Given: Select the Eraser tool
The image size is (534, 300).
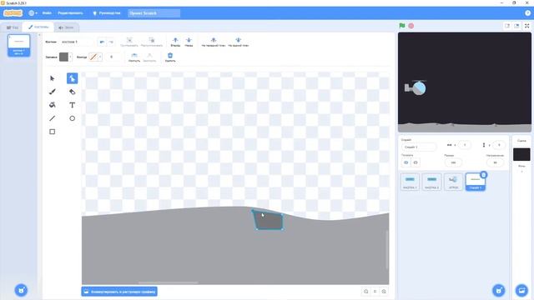Looking at the screenshot, I should tap(73, 92).
